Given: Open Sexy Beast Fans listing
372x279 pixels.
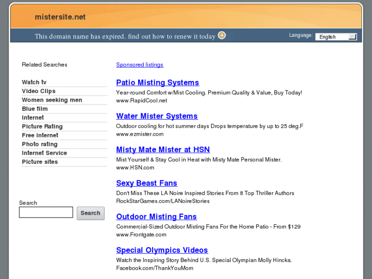Looking at the screenshot, I should (x=147, y=183).
